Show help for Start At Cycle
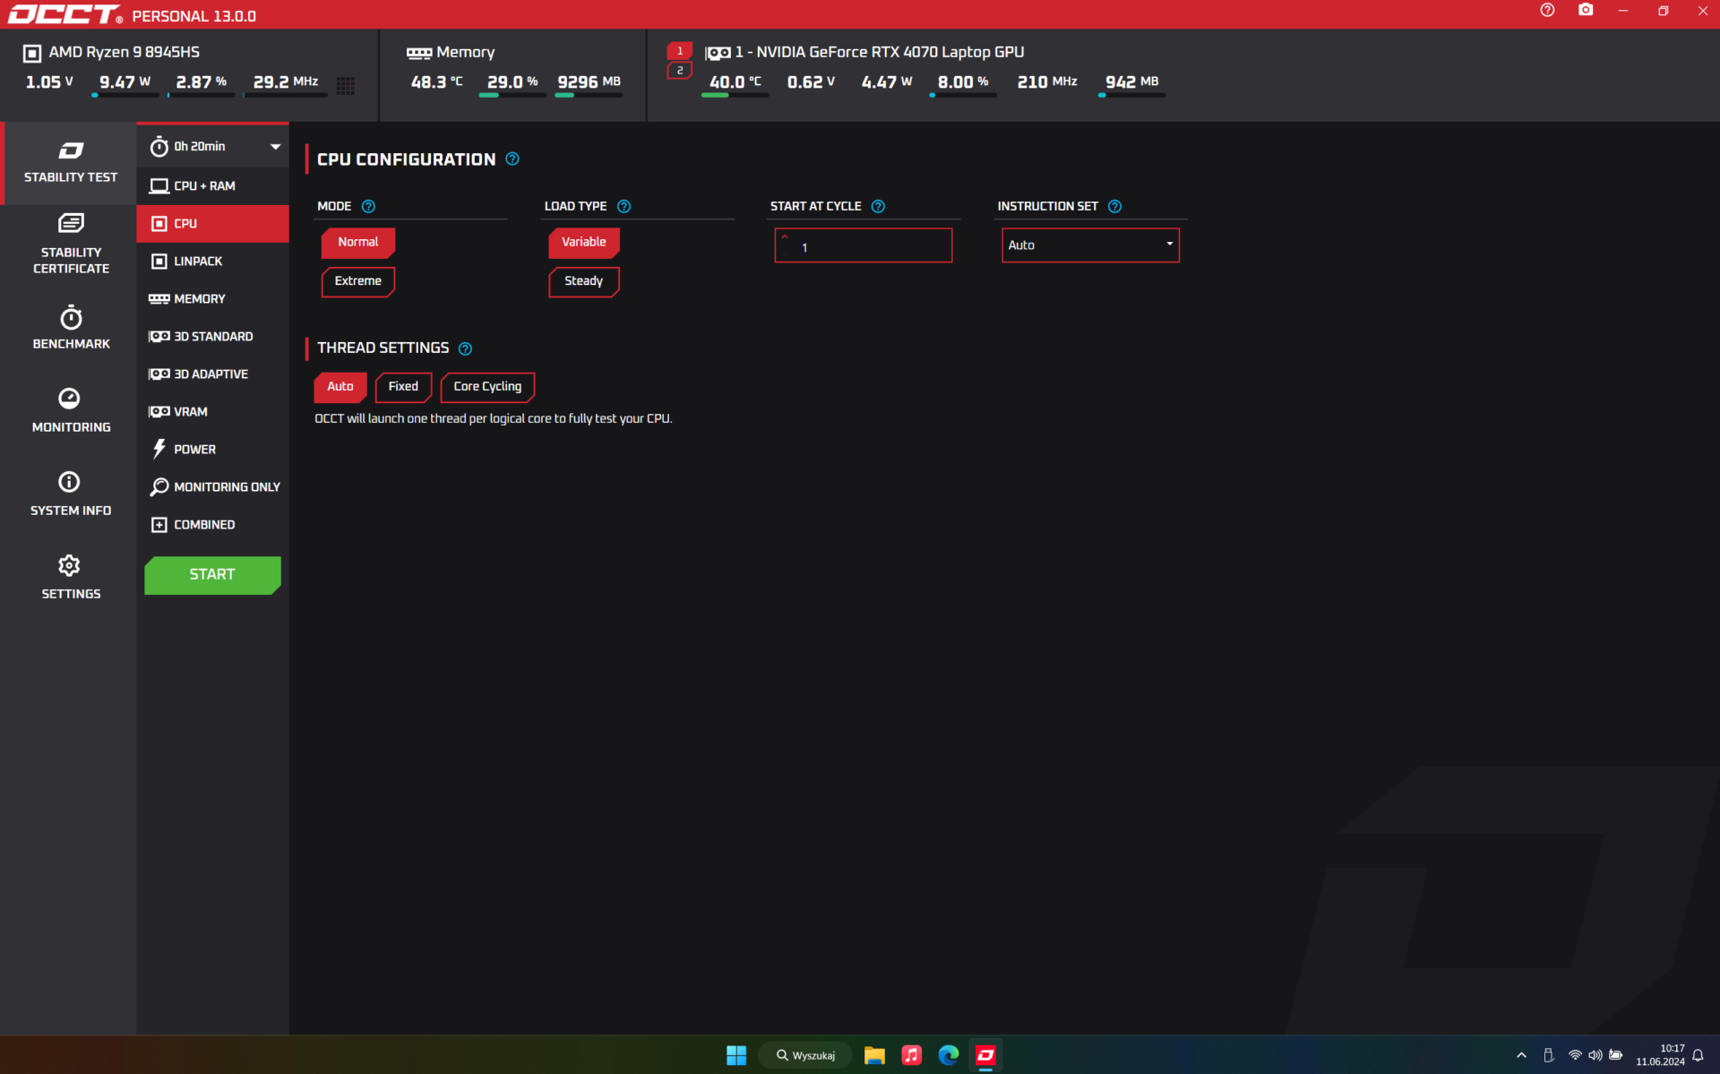The height and width of the screenshot is (1074, 1720). pos(878,207)
